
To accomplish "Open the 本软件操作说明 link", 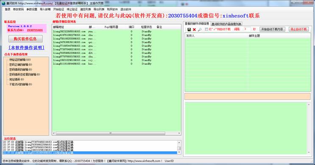I will click(27, 48).
